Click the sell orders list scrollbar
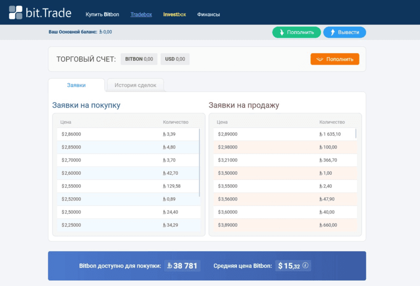The height and width of the screenshot is (286, 420). point(356,133)
